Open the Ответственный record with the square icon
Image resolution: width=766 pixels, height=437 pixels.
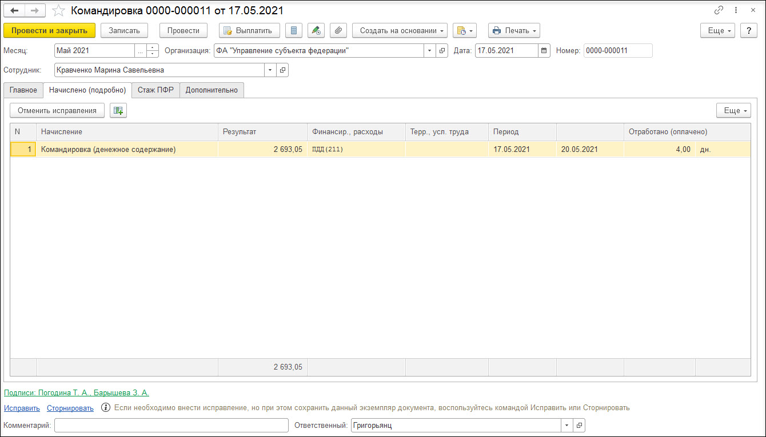[579, 426]
